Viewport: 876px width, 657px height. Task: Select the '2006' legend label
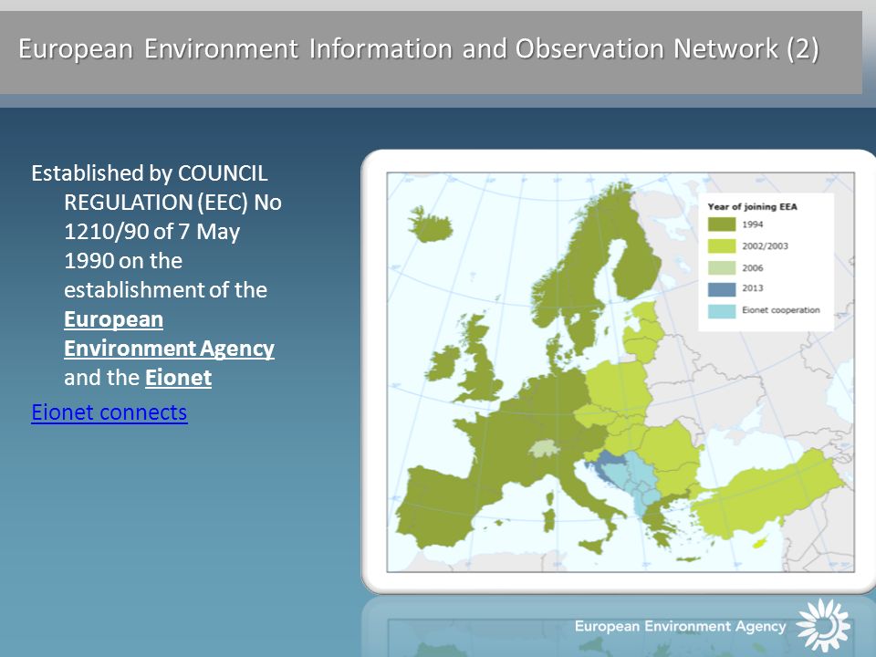tap(752, 267)
